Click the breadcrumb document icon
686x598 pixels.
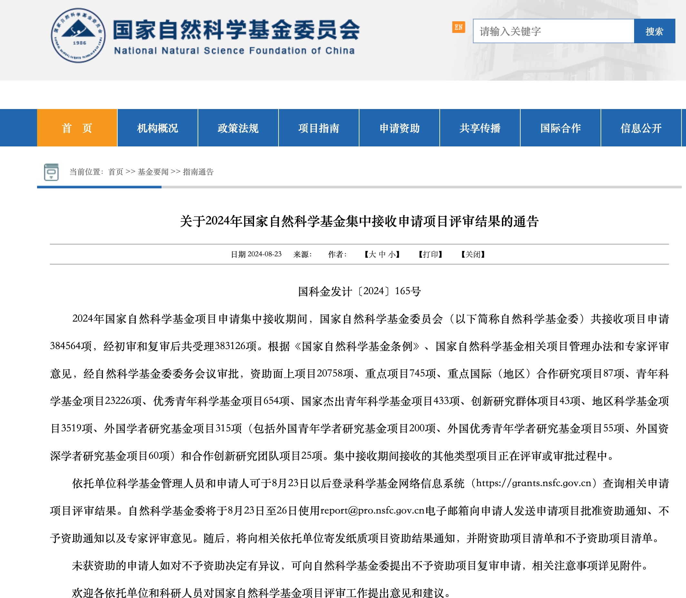(x=51, y=172)
